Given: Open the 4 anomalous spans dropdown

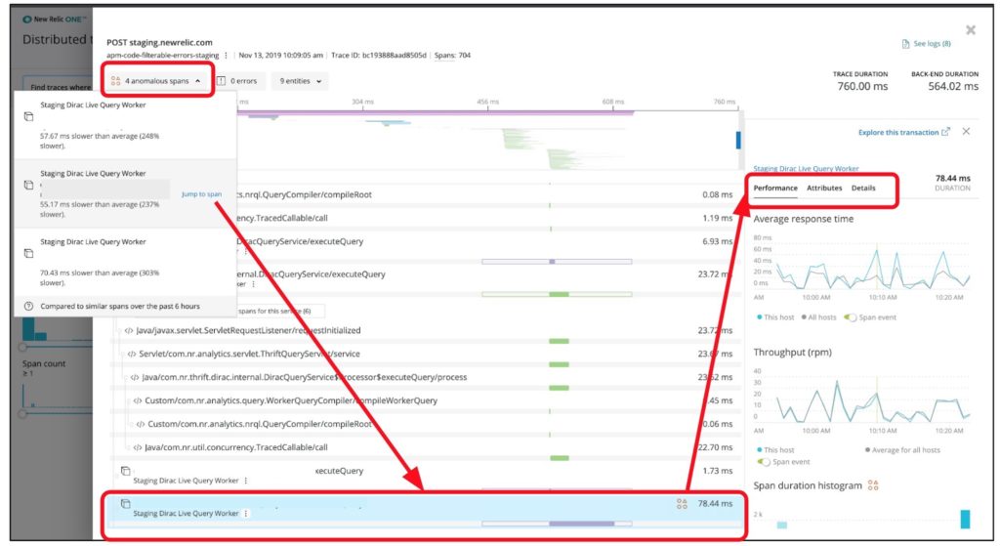Looking at the screenshot, I should 157,81.
